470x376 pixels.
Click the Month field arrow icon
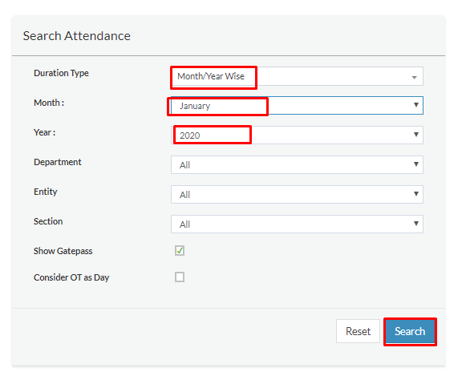coord(416,105)
